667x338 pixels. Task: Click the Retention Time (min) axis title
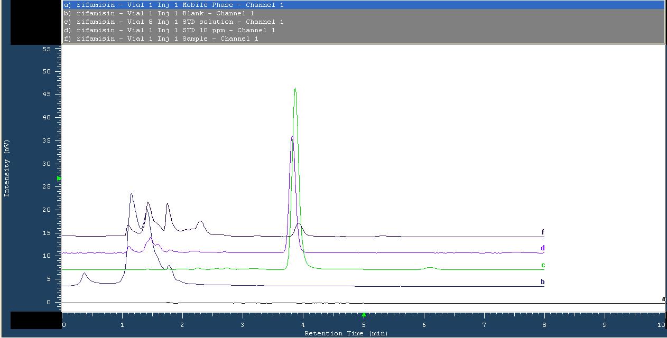[346, 333]
